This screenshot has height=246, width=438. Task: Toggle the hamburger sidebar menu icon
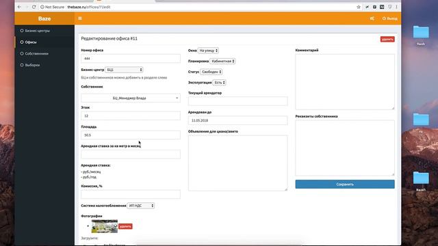point(80,18)
